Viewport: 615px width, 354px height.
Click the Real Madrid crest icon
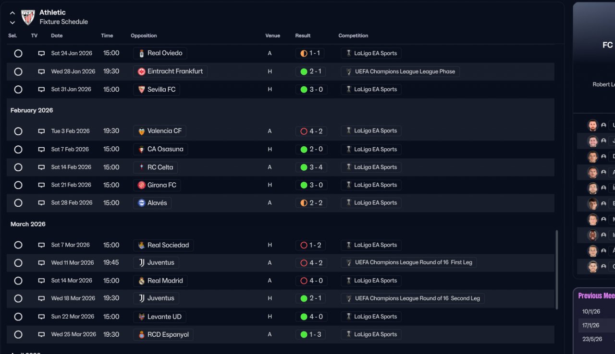point(142,281)
